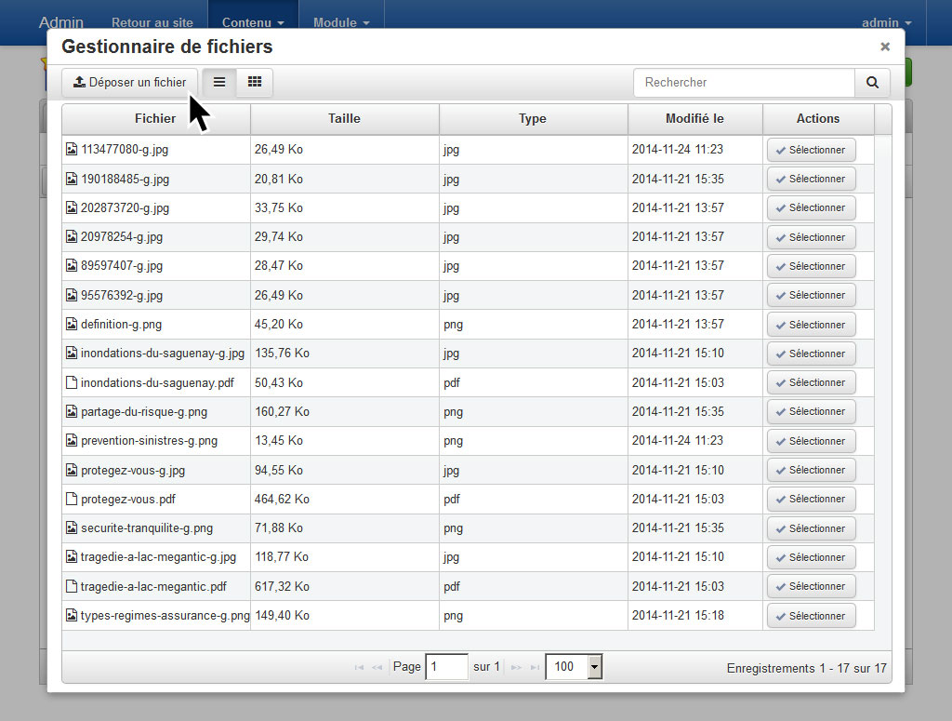The width and height of the screenshot is (952, 721).
Task: Expand the Contenu menu
Action: [x=253, y=22]
